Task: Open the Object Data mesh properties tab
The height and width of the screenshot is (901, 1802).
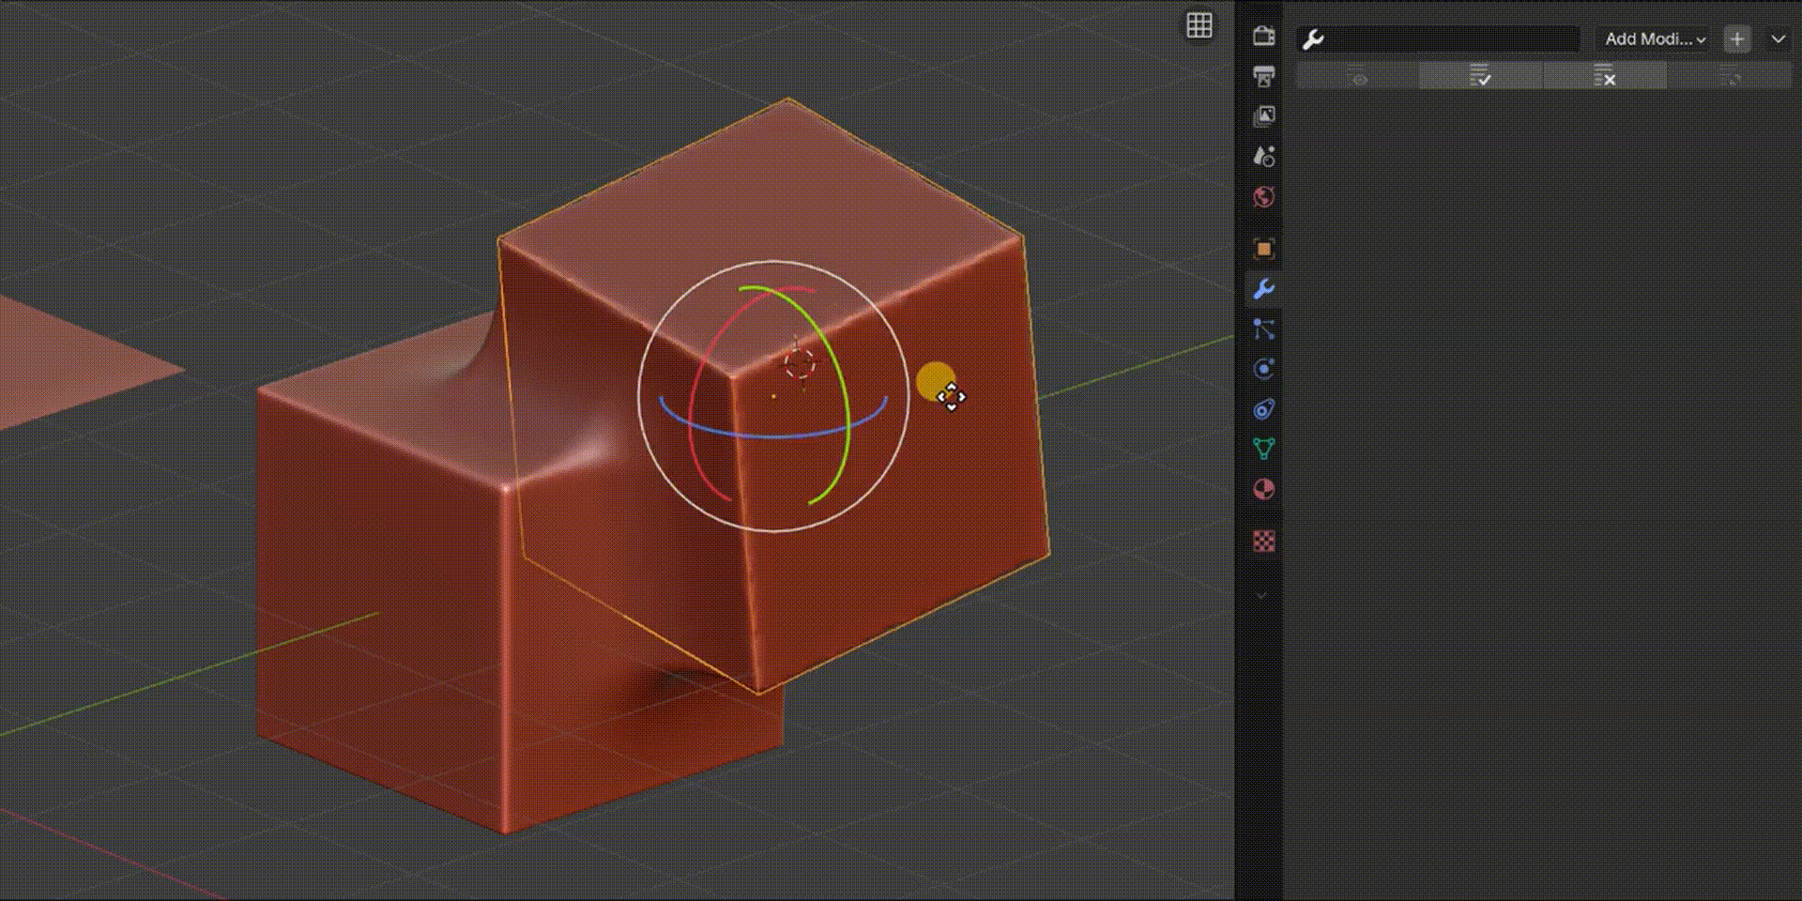Action: pyautogui.click(x=1263, y=449)
